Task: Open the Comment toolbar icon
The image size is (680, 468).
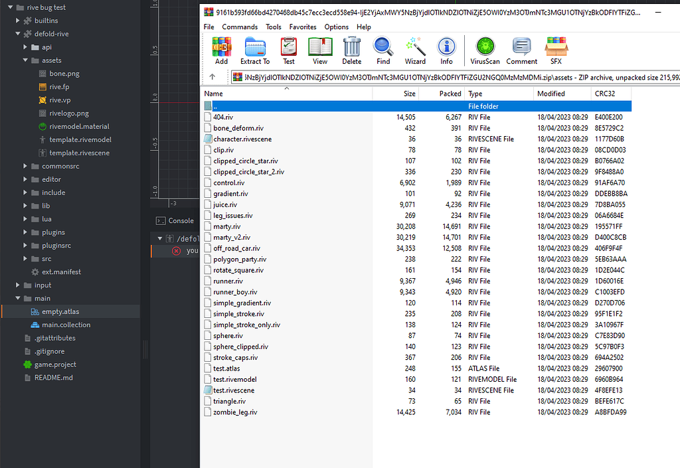Action: click(521, 50)
